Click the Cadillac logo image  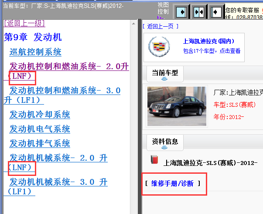[x=159, y=46]
